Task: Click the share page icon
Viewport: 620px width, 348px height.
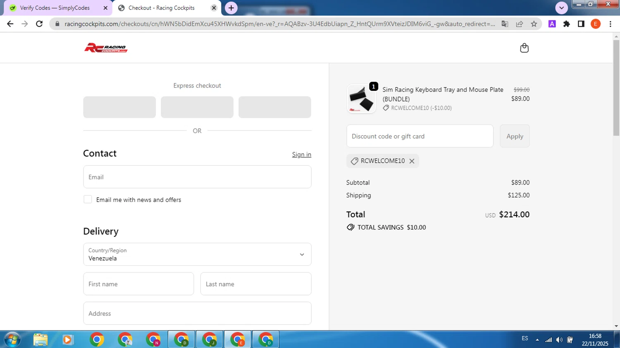Action: 520,24
